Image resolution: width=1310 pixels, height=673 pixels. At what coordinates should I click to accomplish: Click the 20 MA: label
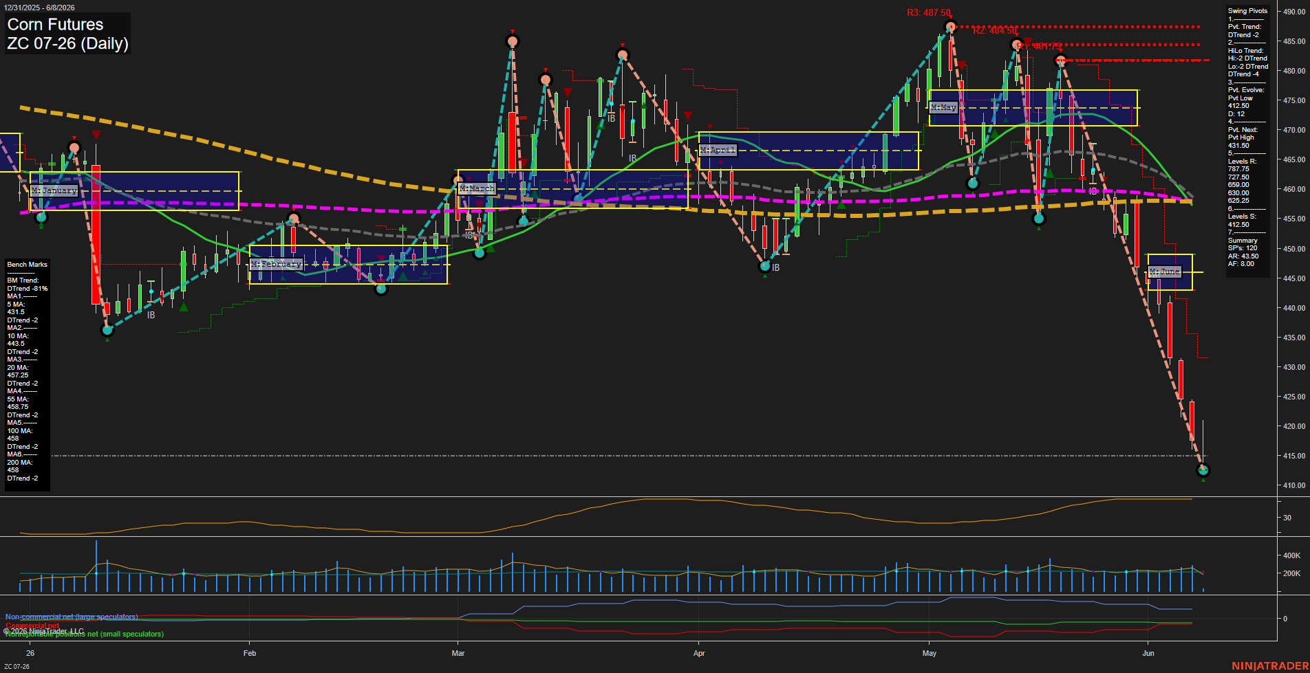(18, 368)
